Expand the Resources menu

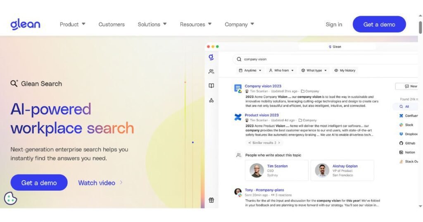tap(195, 24)
